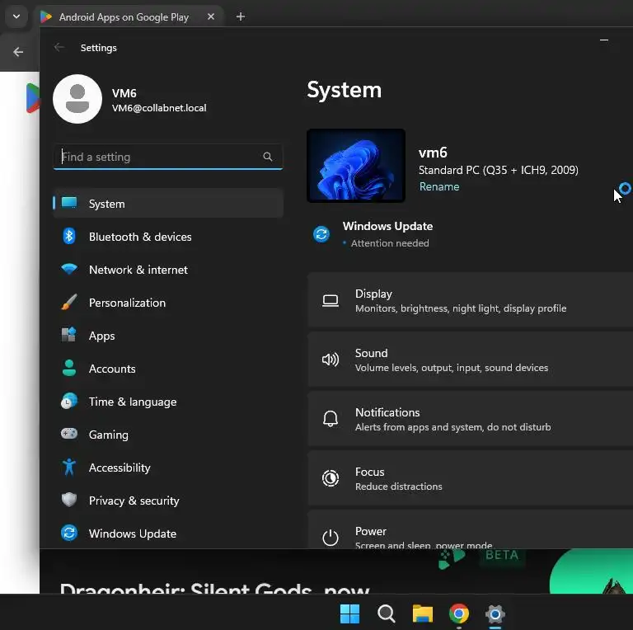Open taskbar Search
The image size is (633, 630).
coord(387,614)
